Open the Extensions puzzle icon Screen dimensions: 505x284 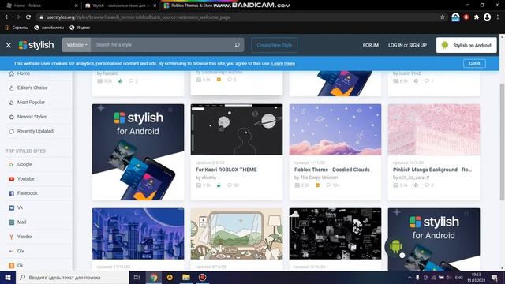point(477,17)
